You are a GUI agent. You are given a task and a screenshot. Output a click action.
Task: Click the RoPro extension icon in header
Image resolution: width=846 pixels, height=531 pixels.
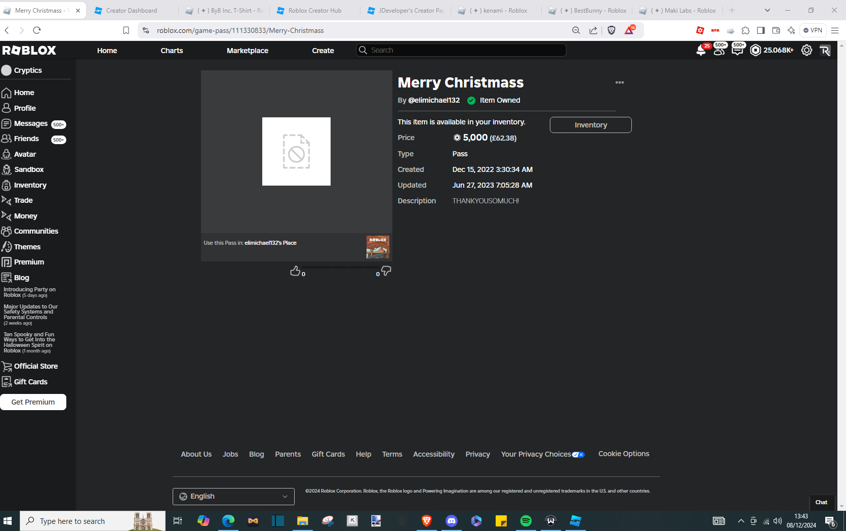(x=825, y=50)
